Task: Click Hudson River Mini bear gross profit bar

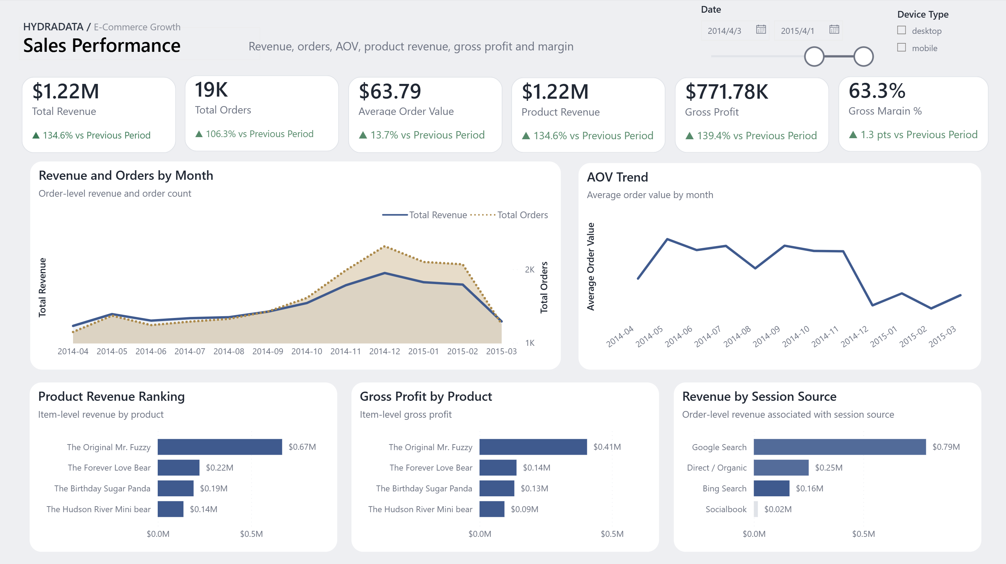Action: 492,509
